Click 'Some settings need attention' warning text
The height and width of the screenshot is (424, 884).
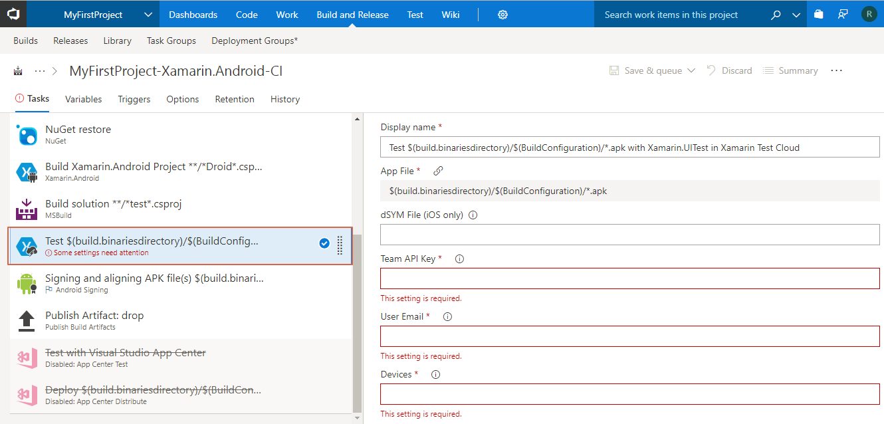point(101,253)
